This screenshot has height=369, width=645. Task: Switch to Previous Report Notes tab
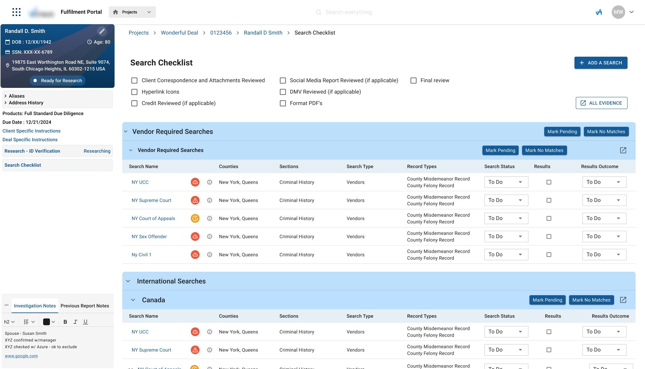85,306
